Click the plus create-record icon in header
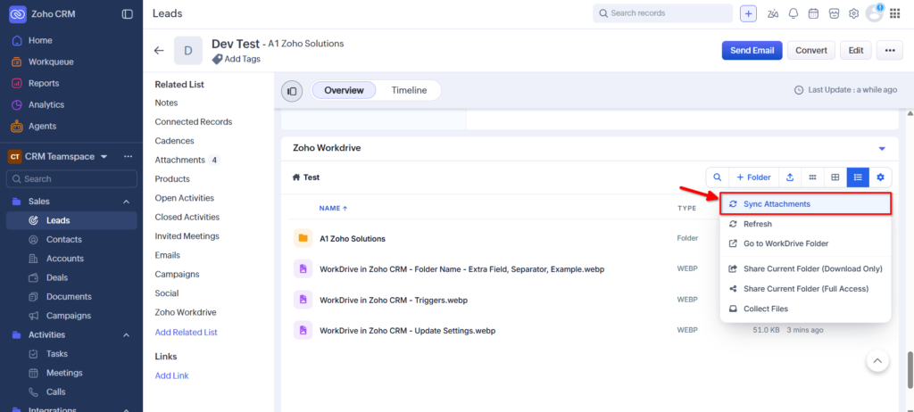 [749, 13]
